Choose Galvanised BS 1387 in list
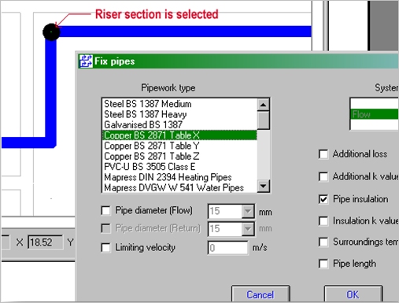 (179, 125)
